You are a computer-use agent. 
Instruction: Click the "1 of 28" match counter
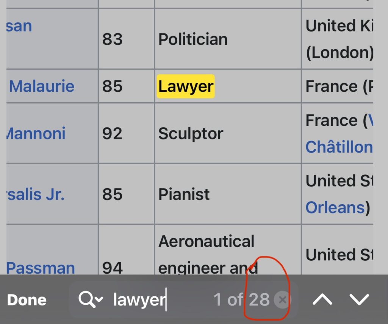tap(241, 300)
